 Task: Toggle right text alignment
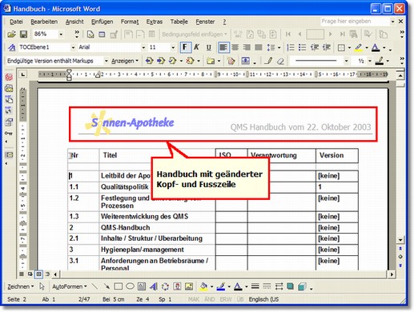247,47
